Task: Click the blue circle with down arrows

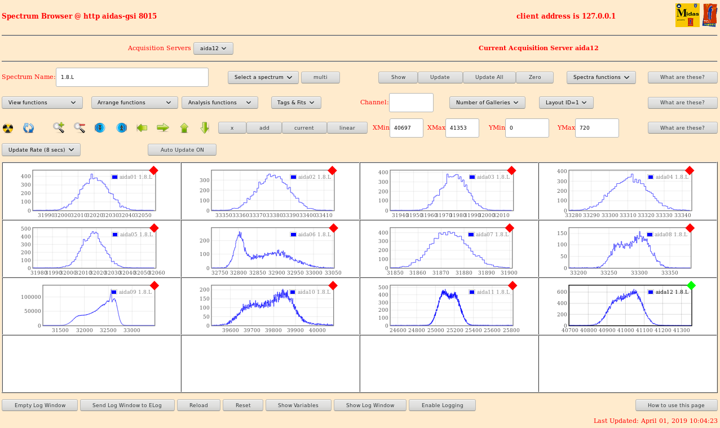Action: point(100,128)
